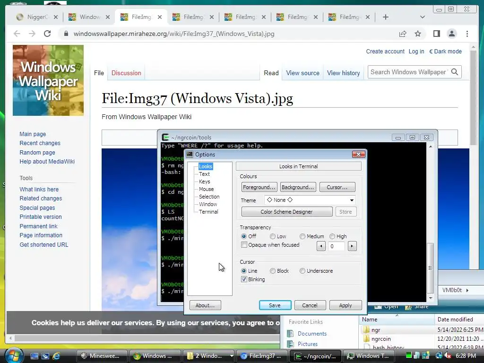This screenshot has width=484, height=363.
Task: Set transparency to Off
Action: coord(244,236)
